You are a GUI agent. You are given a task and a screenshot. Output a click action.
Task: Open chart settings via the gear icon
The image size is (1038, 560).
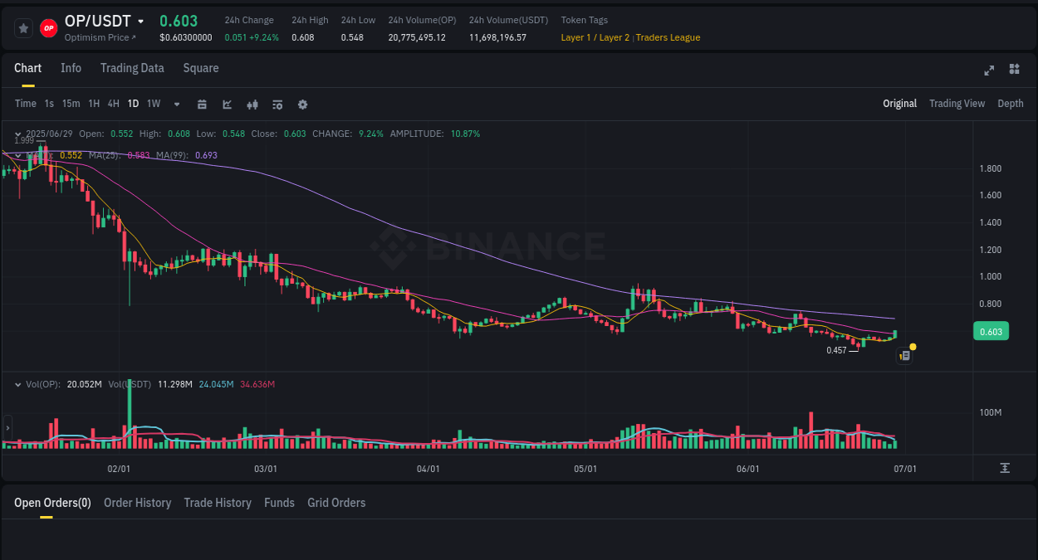[301, 104]
